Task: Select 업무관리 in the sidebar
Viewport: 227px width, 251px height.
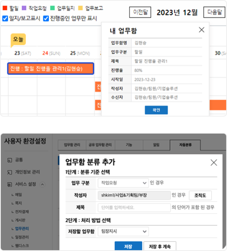Action: [22, 229]
